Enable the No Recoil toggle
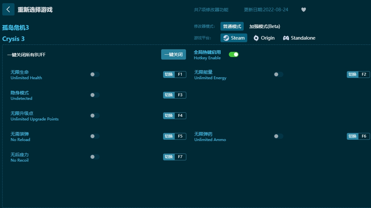Screen dimensions: 371x208 95,157
